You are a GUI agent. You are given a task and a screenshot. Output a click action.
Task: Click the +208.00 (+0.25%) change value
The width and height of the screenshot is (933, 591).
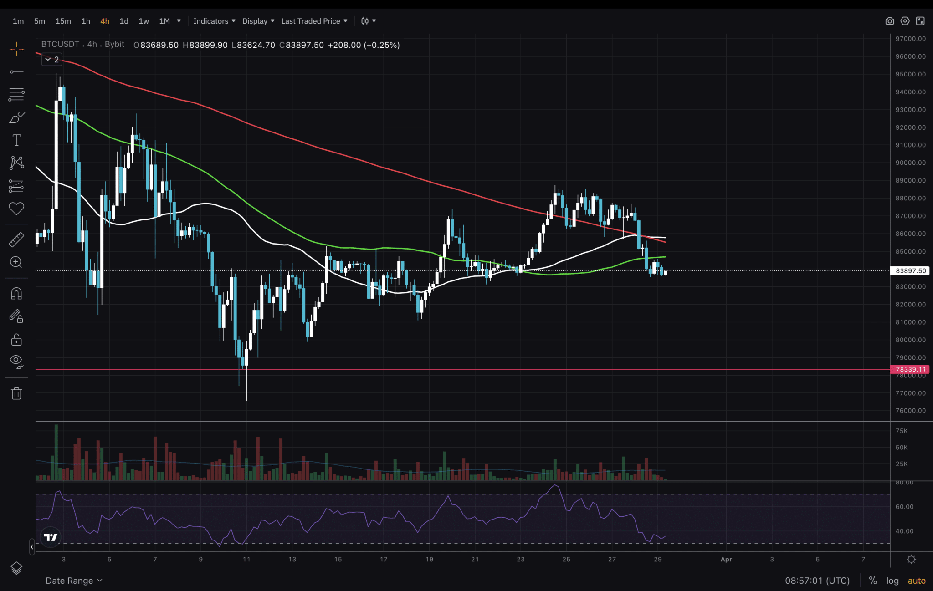364,45
